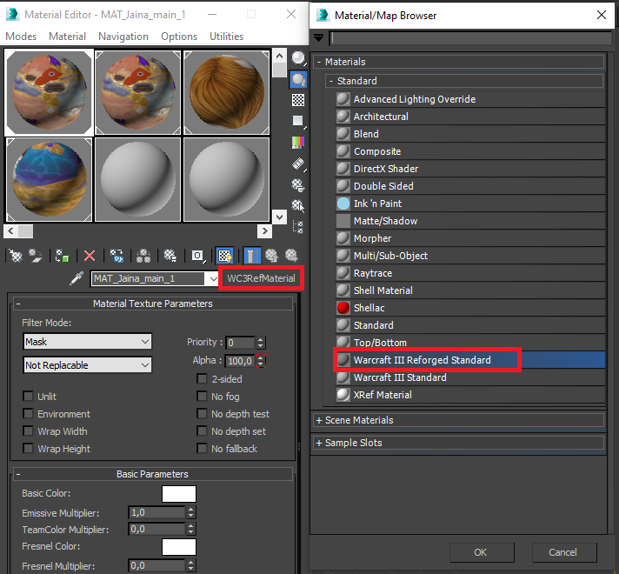Viewport: 619px width, 574px height.
Task: Enable the Unlit checkbox
Action: pos(28,397)
